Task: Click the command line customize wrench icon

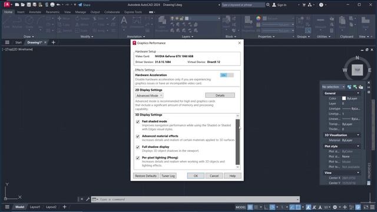Action: [x=88, y=199]
